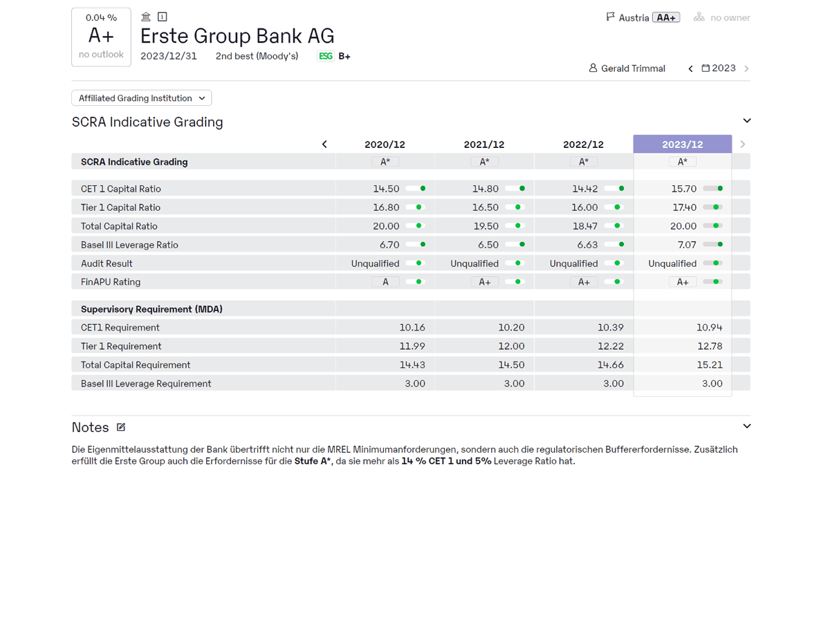The height and width of the screenshot is (643, 830).
Task: Click the Austria country flag icon
Action: click(611, 17)
